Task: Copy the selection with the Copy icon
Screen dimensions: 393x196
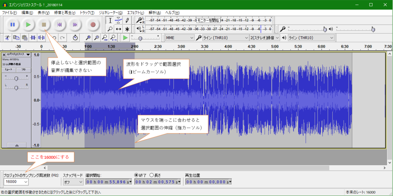Action: [16, 38]
